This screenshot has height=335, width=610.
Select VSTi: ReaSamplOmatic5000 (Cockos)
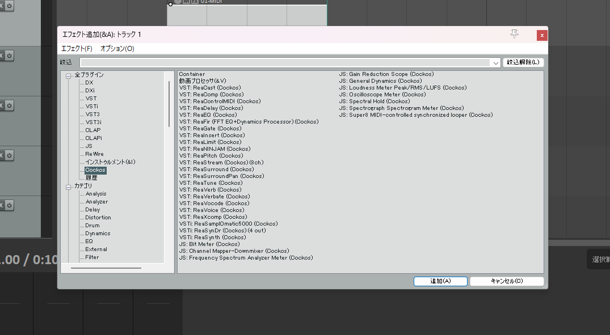click(228, 224)
